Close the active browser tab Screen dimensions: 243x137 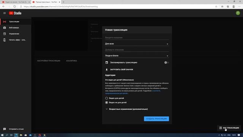point(59,2)
